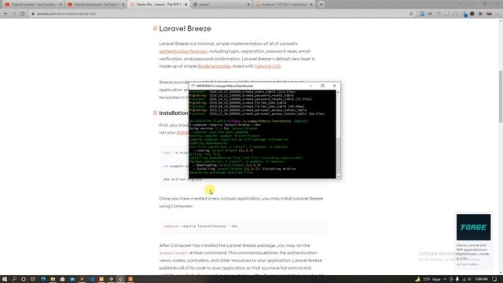Click the site lock icon in address bar

tap(33, 14)
